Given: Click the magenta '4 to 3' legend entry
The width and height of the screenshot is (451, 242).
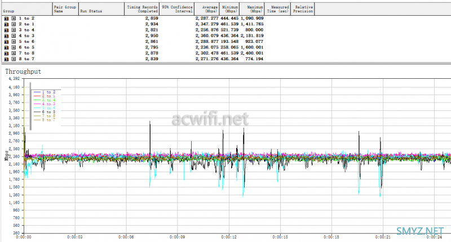Looking at the screenshot, I should point(45,104).
